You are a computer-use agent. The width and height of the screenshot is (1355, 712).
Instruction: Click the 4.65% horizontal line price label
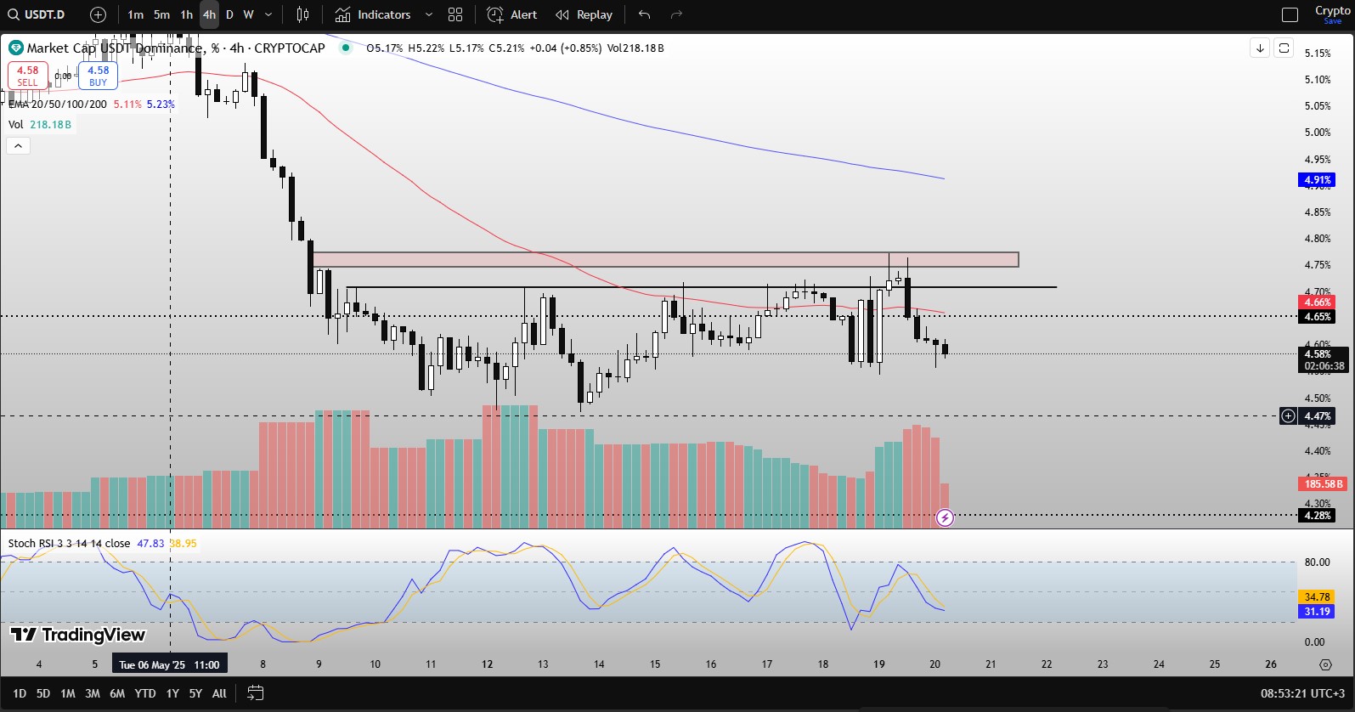coord(1317,317)
